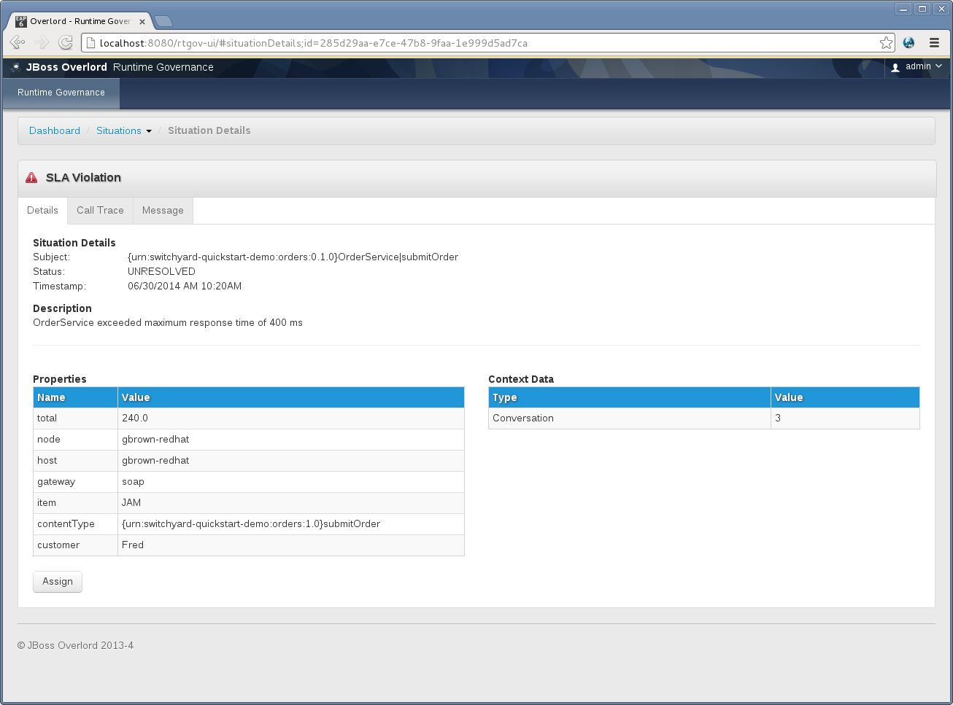Click the JBoss Overlord logo icon

[x=16, y=67]
